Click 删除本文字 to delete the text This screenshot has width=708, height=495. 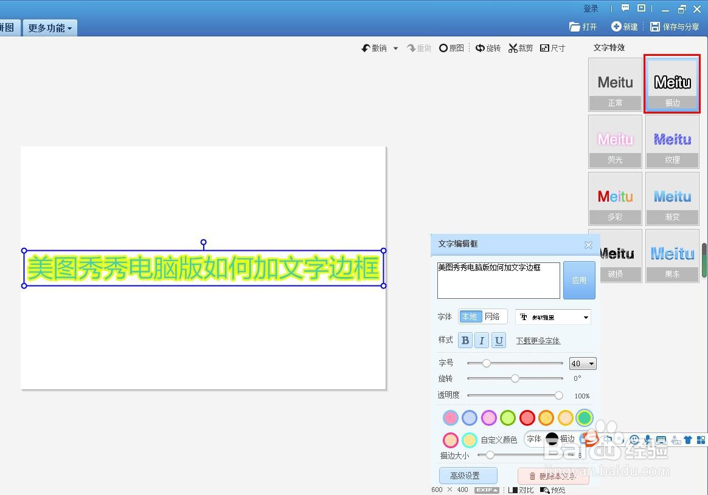click(553, 476)
